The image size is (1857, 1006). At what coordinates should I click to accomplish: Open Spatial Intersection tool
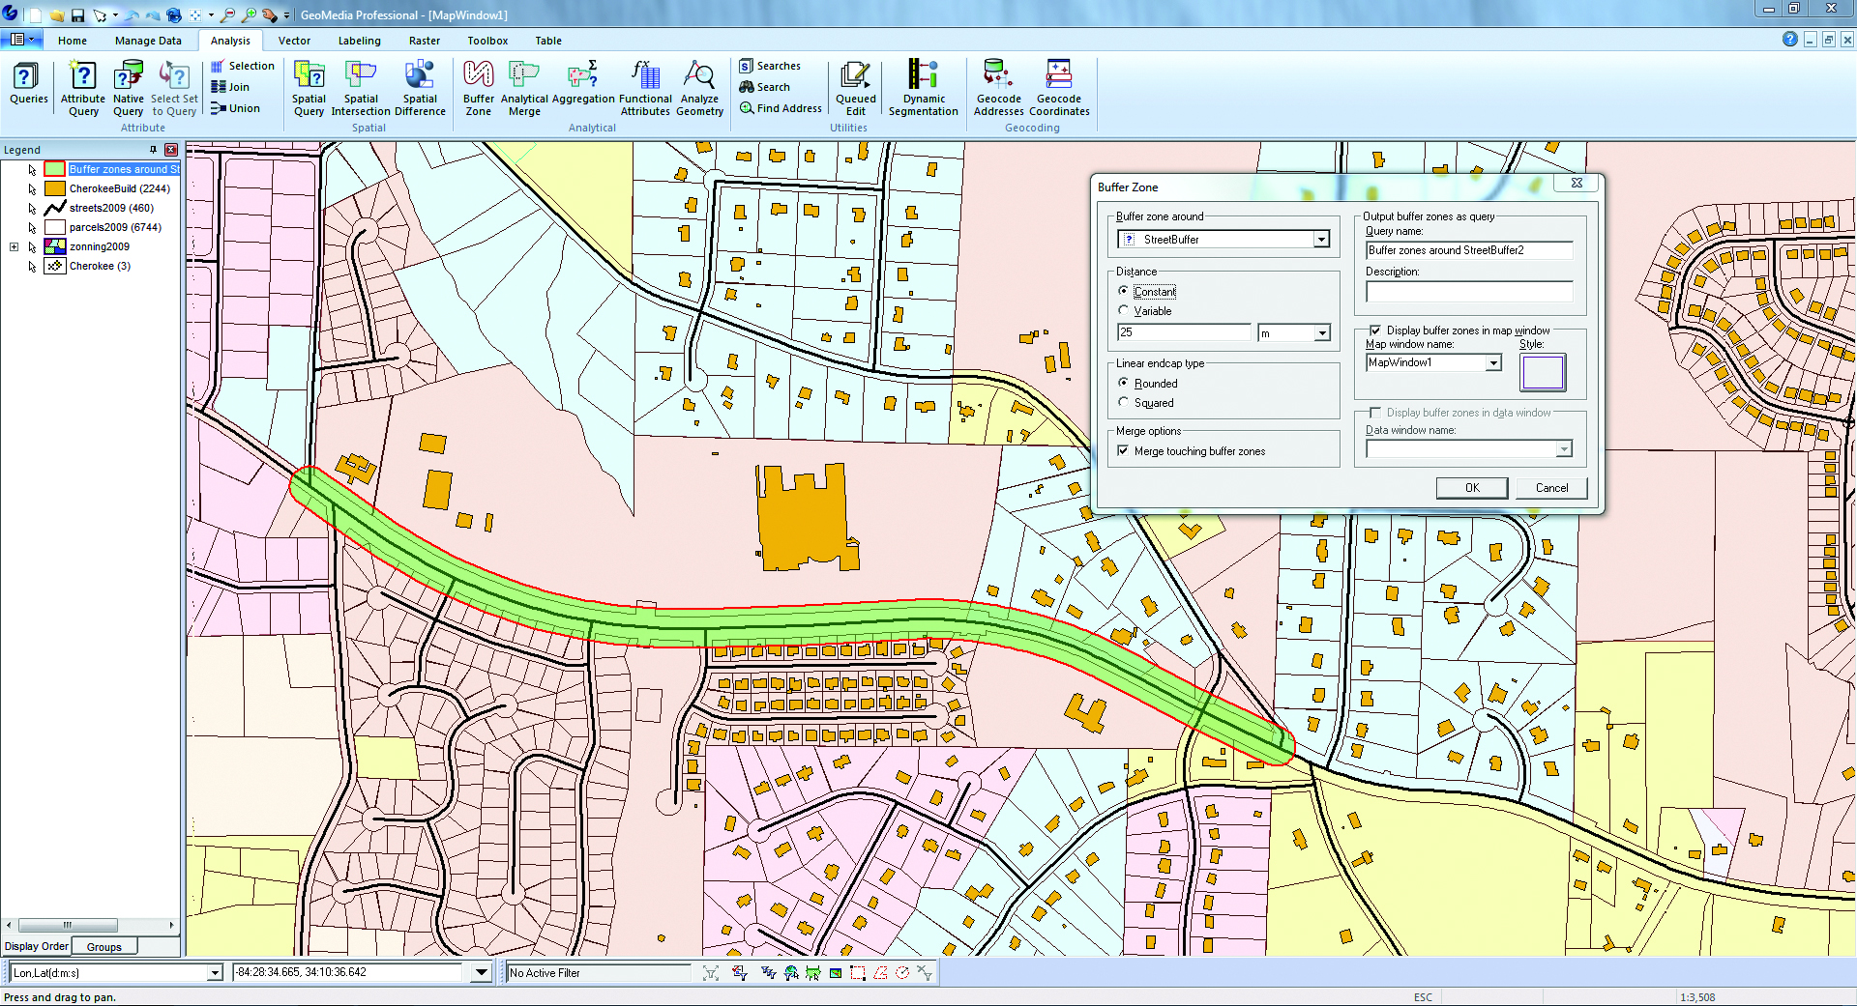click(361, 88)
